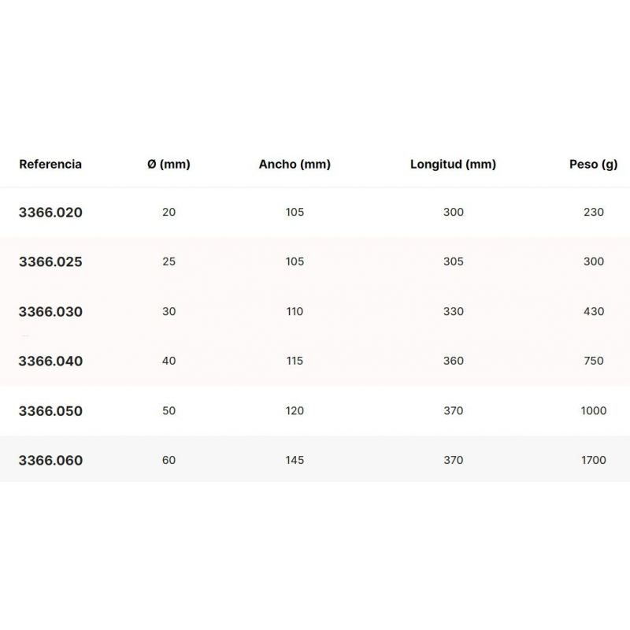This screenshot has height=630, width=630.
Task: Click reference 3366.060
Action: pyautogui.click(x=50, y=461)
